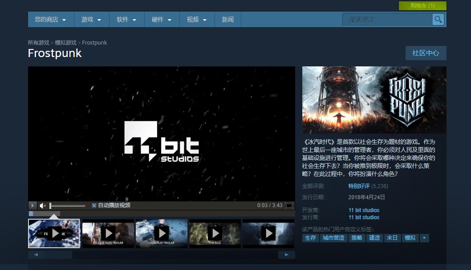Open the 购物车 (1) cart button
The height and width of the screenshot is (270, 471).
pyautogui.click(x=422, y=6)
